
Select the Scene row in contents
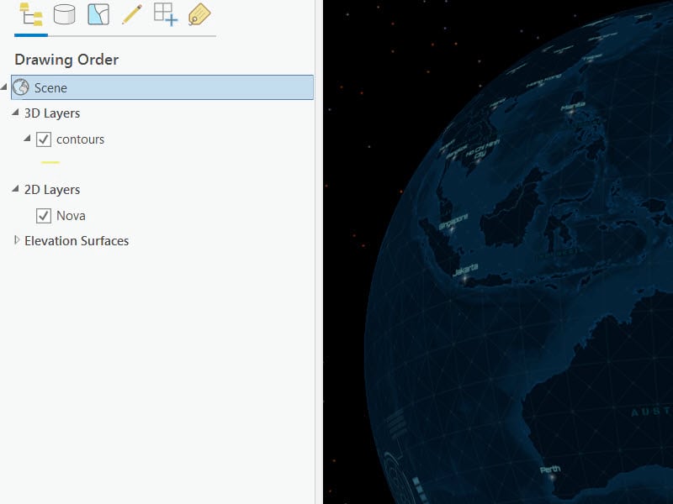point(162,87)
